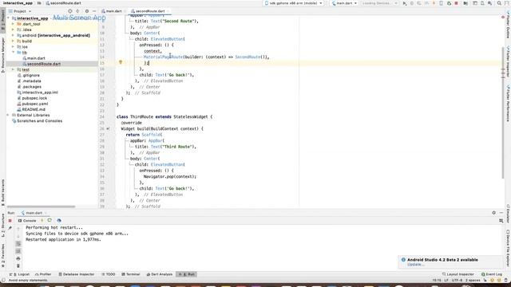Toggle the Run tool window button
Image resolution: width=511 pixels, height=287 pixels.
pos(187,274)
